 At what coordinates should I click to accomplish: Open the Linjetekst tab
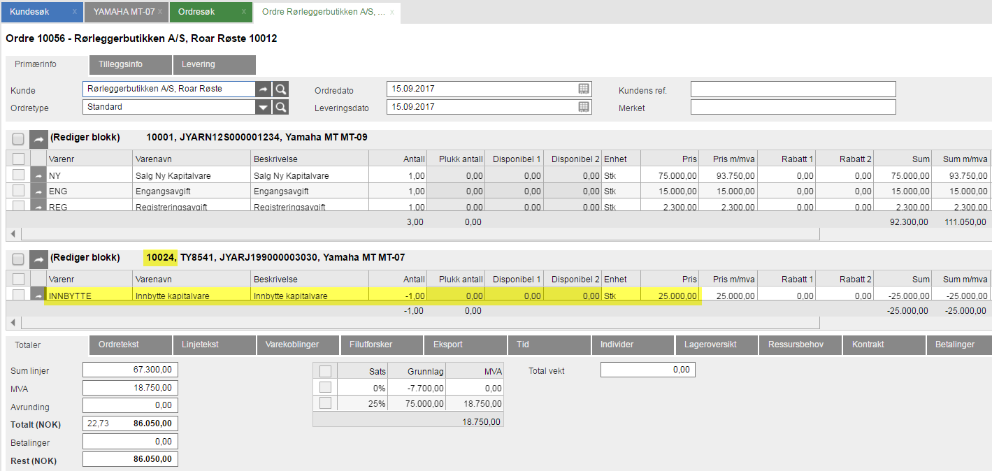coord(214,345)
